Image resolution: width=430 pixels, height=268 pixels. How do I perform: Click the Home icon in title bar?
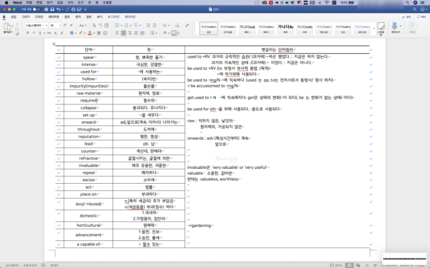pos(46,9)
